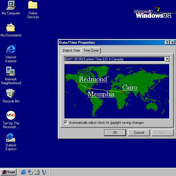This screenshot has width=176, height=176.
Task: Confirm with the OK button
Action: [115, 133]
